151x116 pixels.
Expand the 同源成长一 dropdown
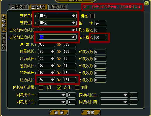point(52,95)
